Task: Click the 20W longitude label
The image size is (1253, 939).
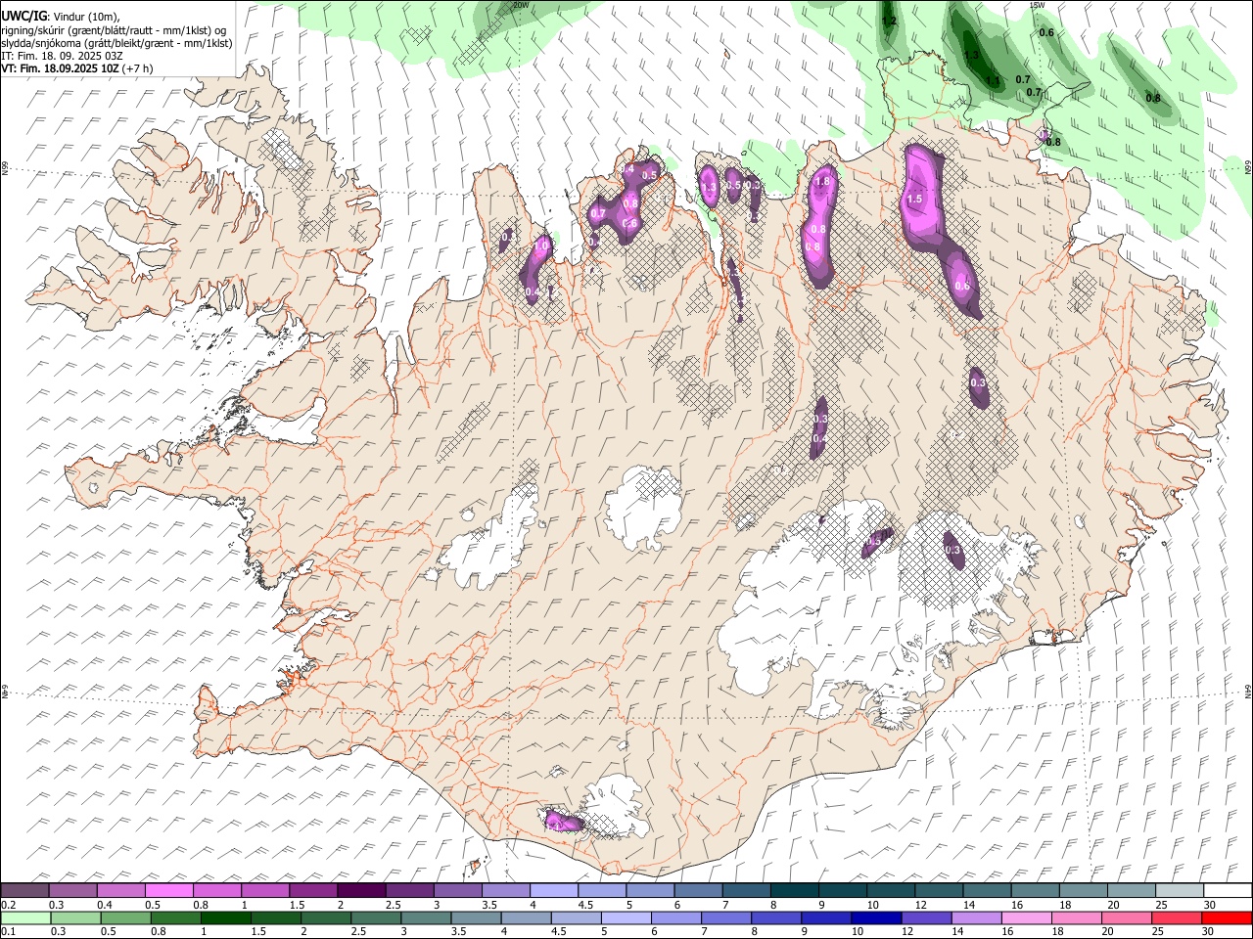Action: click(x=522, y=5)
